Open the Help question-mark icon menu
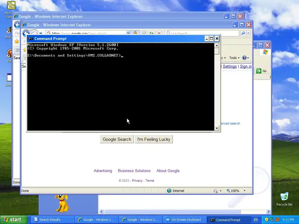This screenshot has width=299, height=224. [245, 58]
